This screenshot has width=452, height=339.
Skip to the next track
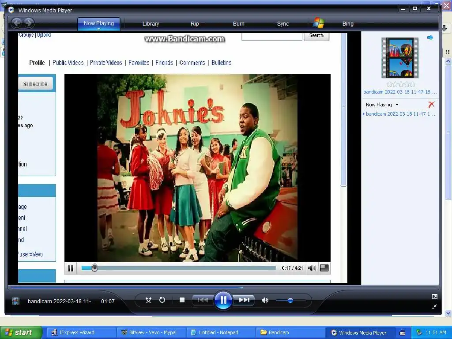click(244, 300)
